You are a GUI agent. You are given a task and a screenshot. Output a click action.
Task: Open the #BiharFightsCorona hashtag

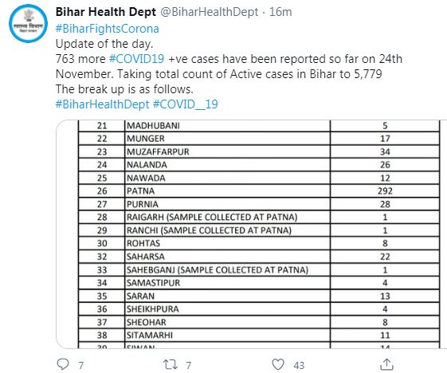point(108,29)
